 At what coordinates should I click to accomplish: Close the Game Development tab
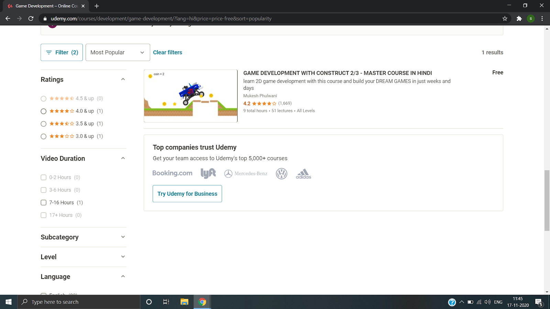[83, 6]
